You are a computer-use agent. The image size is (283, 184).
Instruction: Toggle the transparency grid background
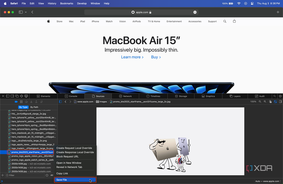coord(275,102)
